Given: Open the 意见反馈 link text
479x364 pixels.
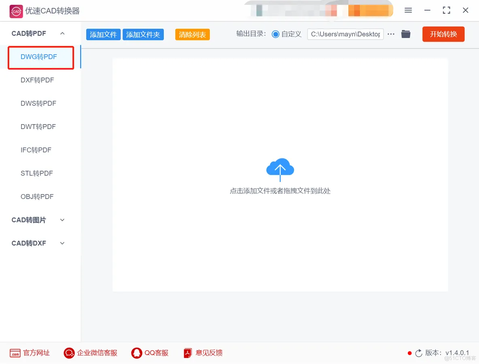Looking at the screenshot, I should click(x=209, y=353).
